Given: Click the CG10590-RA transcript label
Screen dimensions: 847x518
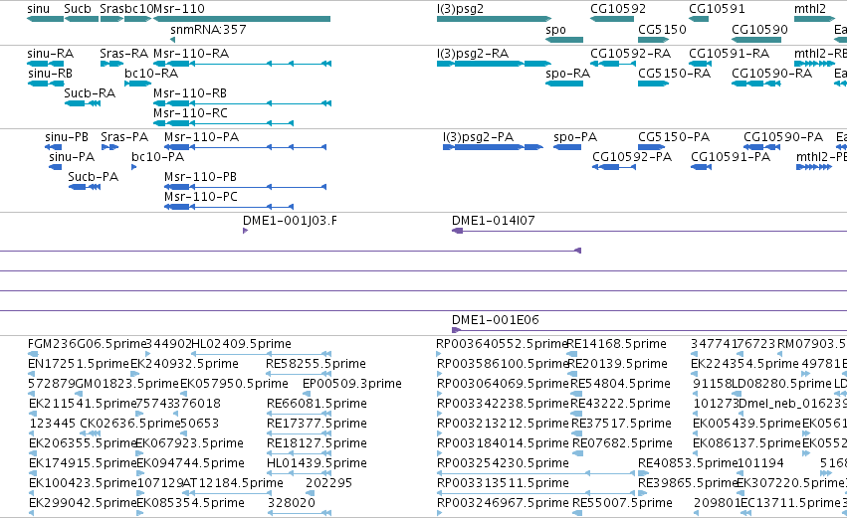Looking at the screenshot, I should 772,74.
